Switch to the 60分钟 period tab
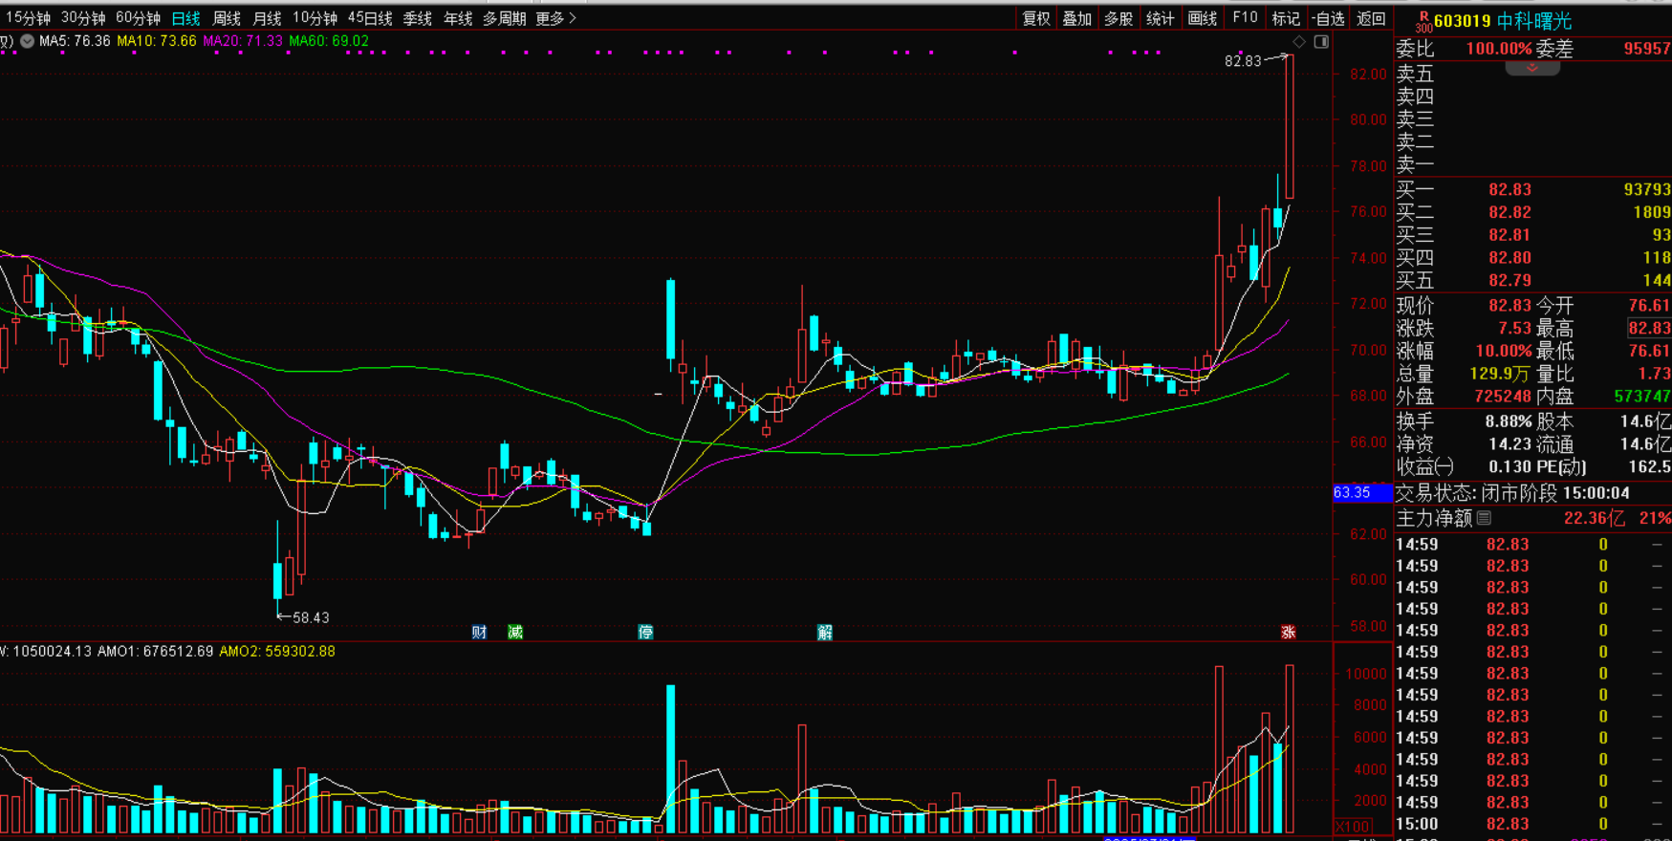Screen dimensions: 1672x841 138,18
